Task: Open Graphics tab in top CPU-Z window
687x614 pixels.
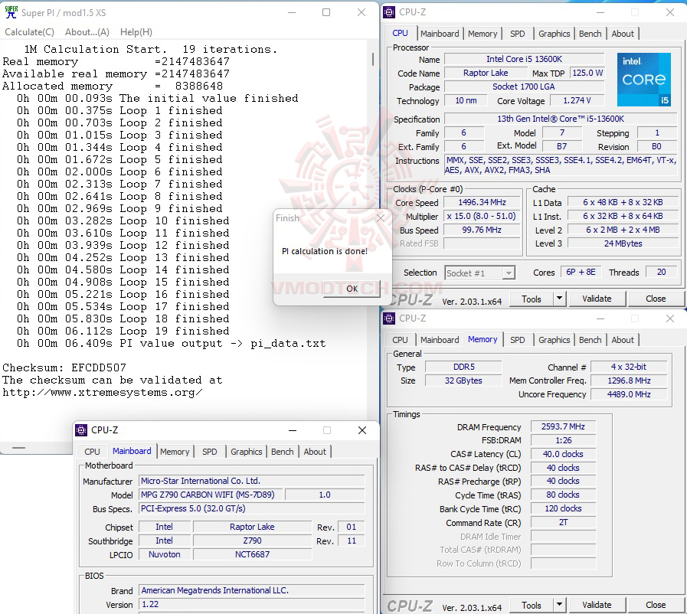Action: tap(554, 34)
